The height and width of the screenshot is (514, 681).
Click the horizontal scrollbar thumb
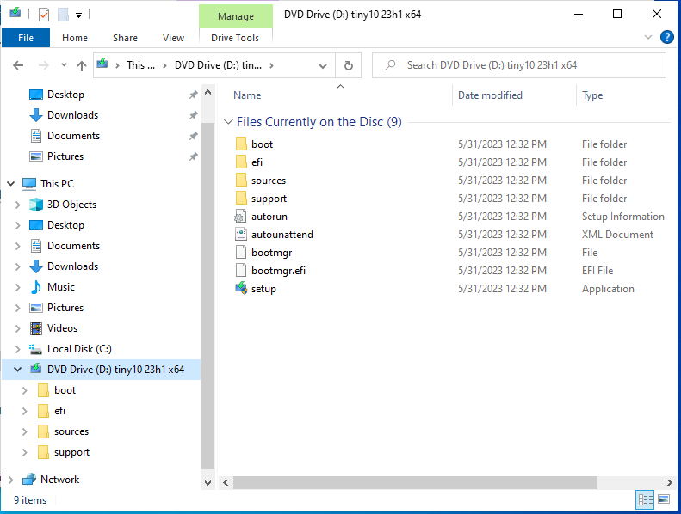pyautogui.click(x=415, y=482)
